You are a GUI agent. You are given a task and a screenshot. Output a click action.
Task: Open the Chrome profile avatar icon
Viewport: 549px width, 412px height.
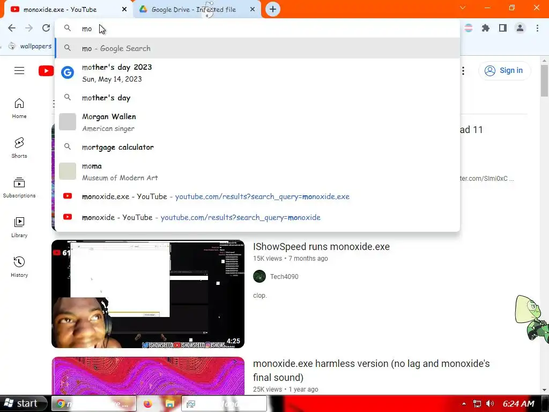point(520,28)
